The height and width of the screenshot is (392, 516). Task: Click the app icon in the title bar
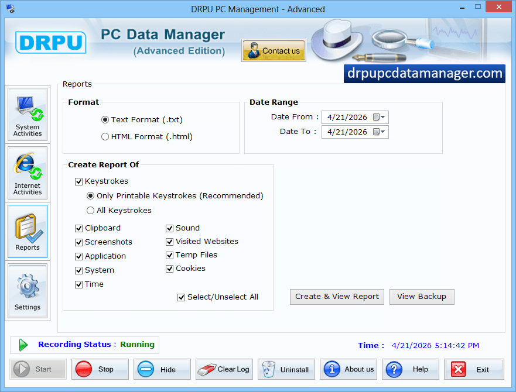tap(10, 9)
